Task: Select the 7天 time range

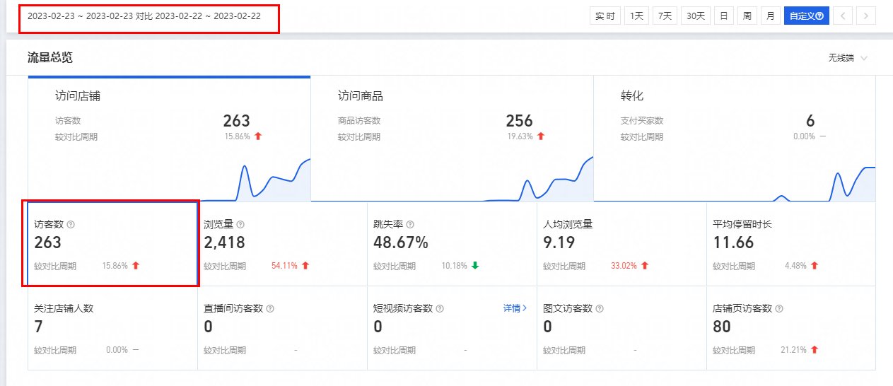Action: click(665, 16)
